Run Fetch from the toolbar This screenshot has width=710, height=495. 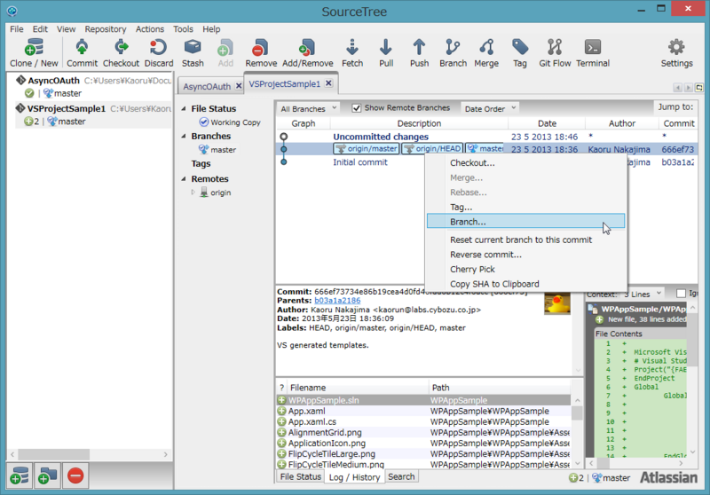352,53
